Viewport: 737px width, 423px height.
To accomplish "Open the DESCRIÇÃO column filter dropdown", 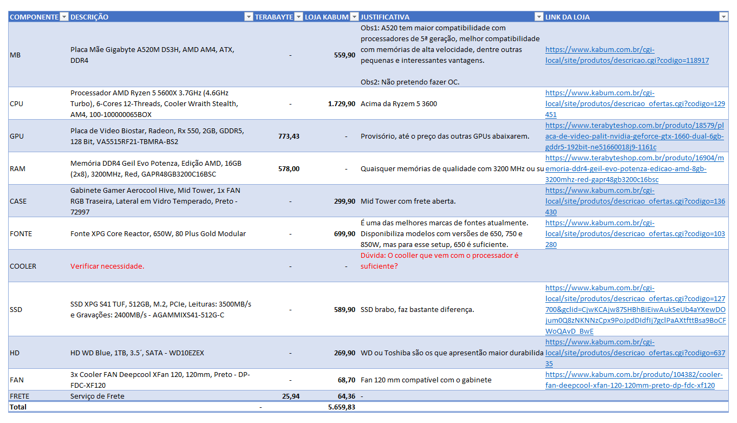I will pyautogui.click(x=249, y=17).
